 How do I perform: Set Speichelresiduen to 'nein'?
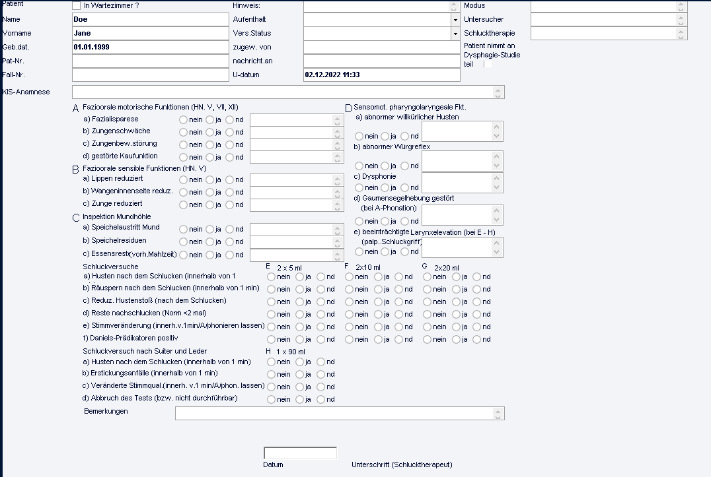(x=184, y=242)
